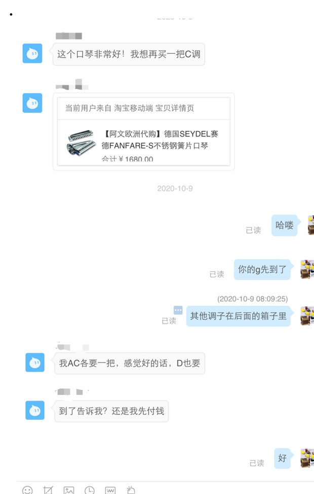Open the send image icon
The image size is (314, 494).
(69, 490)
